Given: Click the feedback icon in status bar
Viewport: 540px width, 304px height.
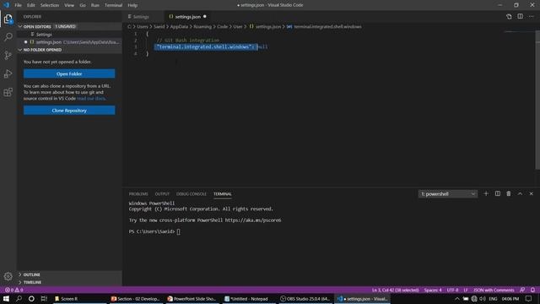Looking at the screenshot, I should [x=522, y=290].
